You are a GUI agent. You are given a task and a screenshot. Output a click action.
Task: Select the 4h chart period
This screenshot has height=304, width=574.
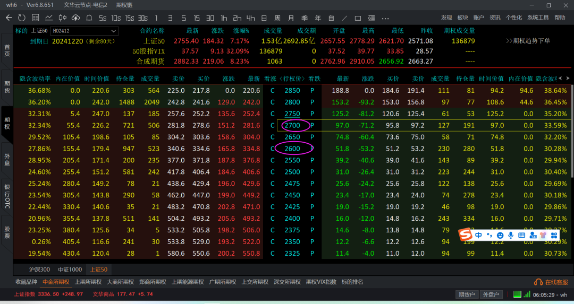point(251,18)
